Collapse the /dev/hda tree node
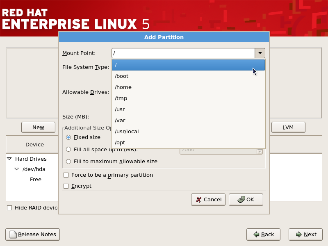The image size is (328, 246). tap(16, 169)
